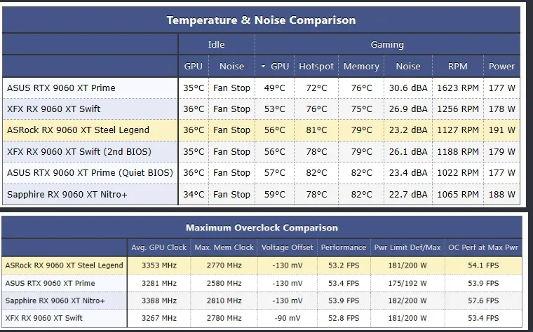The image size is (533, 332).
Task: Click Sapphire RX 9060 XT Nitro+ temperature row
Action: pos(261,194)
